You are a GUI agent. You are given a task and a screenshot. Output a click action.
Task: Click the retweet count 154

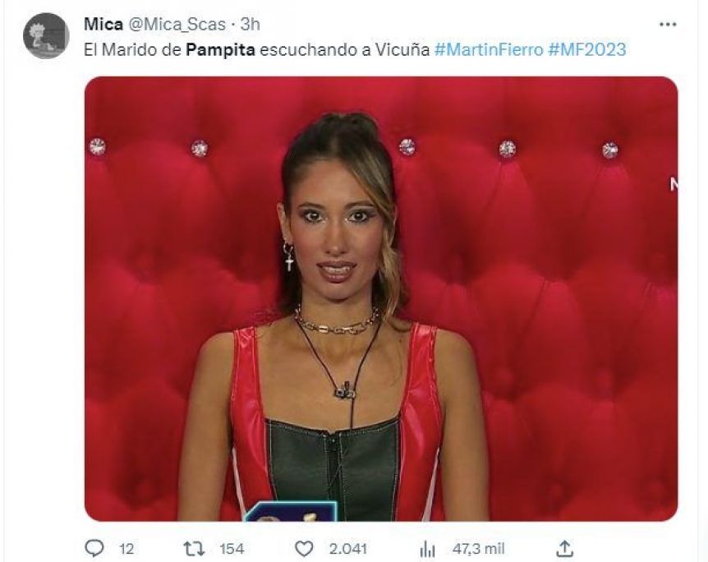tap(232, 549)
